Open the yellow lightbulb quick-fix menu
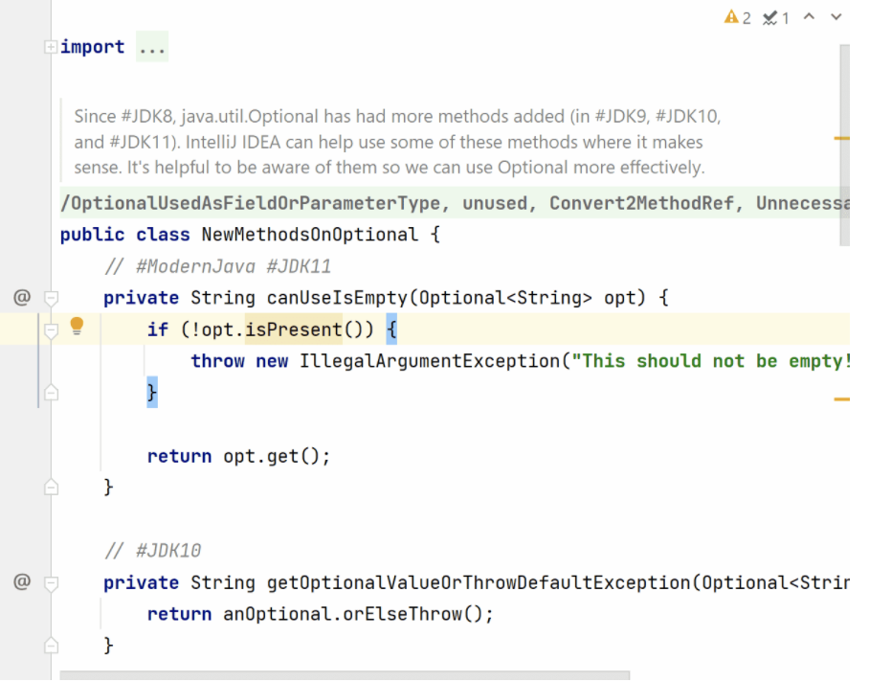 pyautogui.click(x=77, y=327)
